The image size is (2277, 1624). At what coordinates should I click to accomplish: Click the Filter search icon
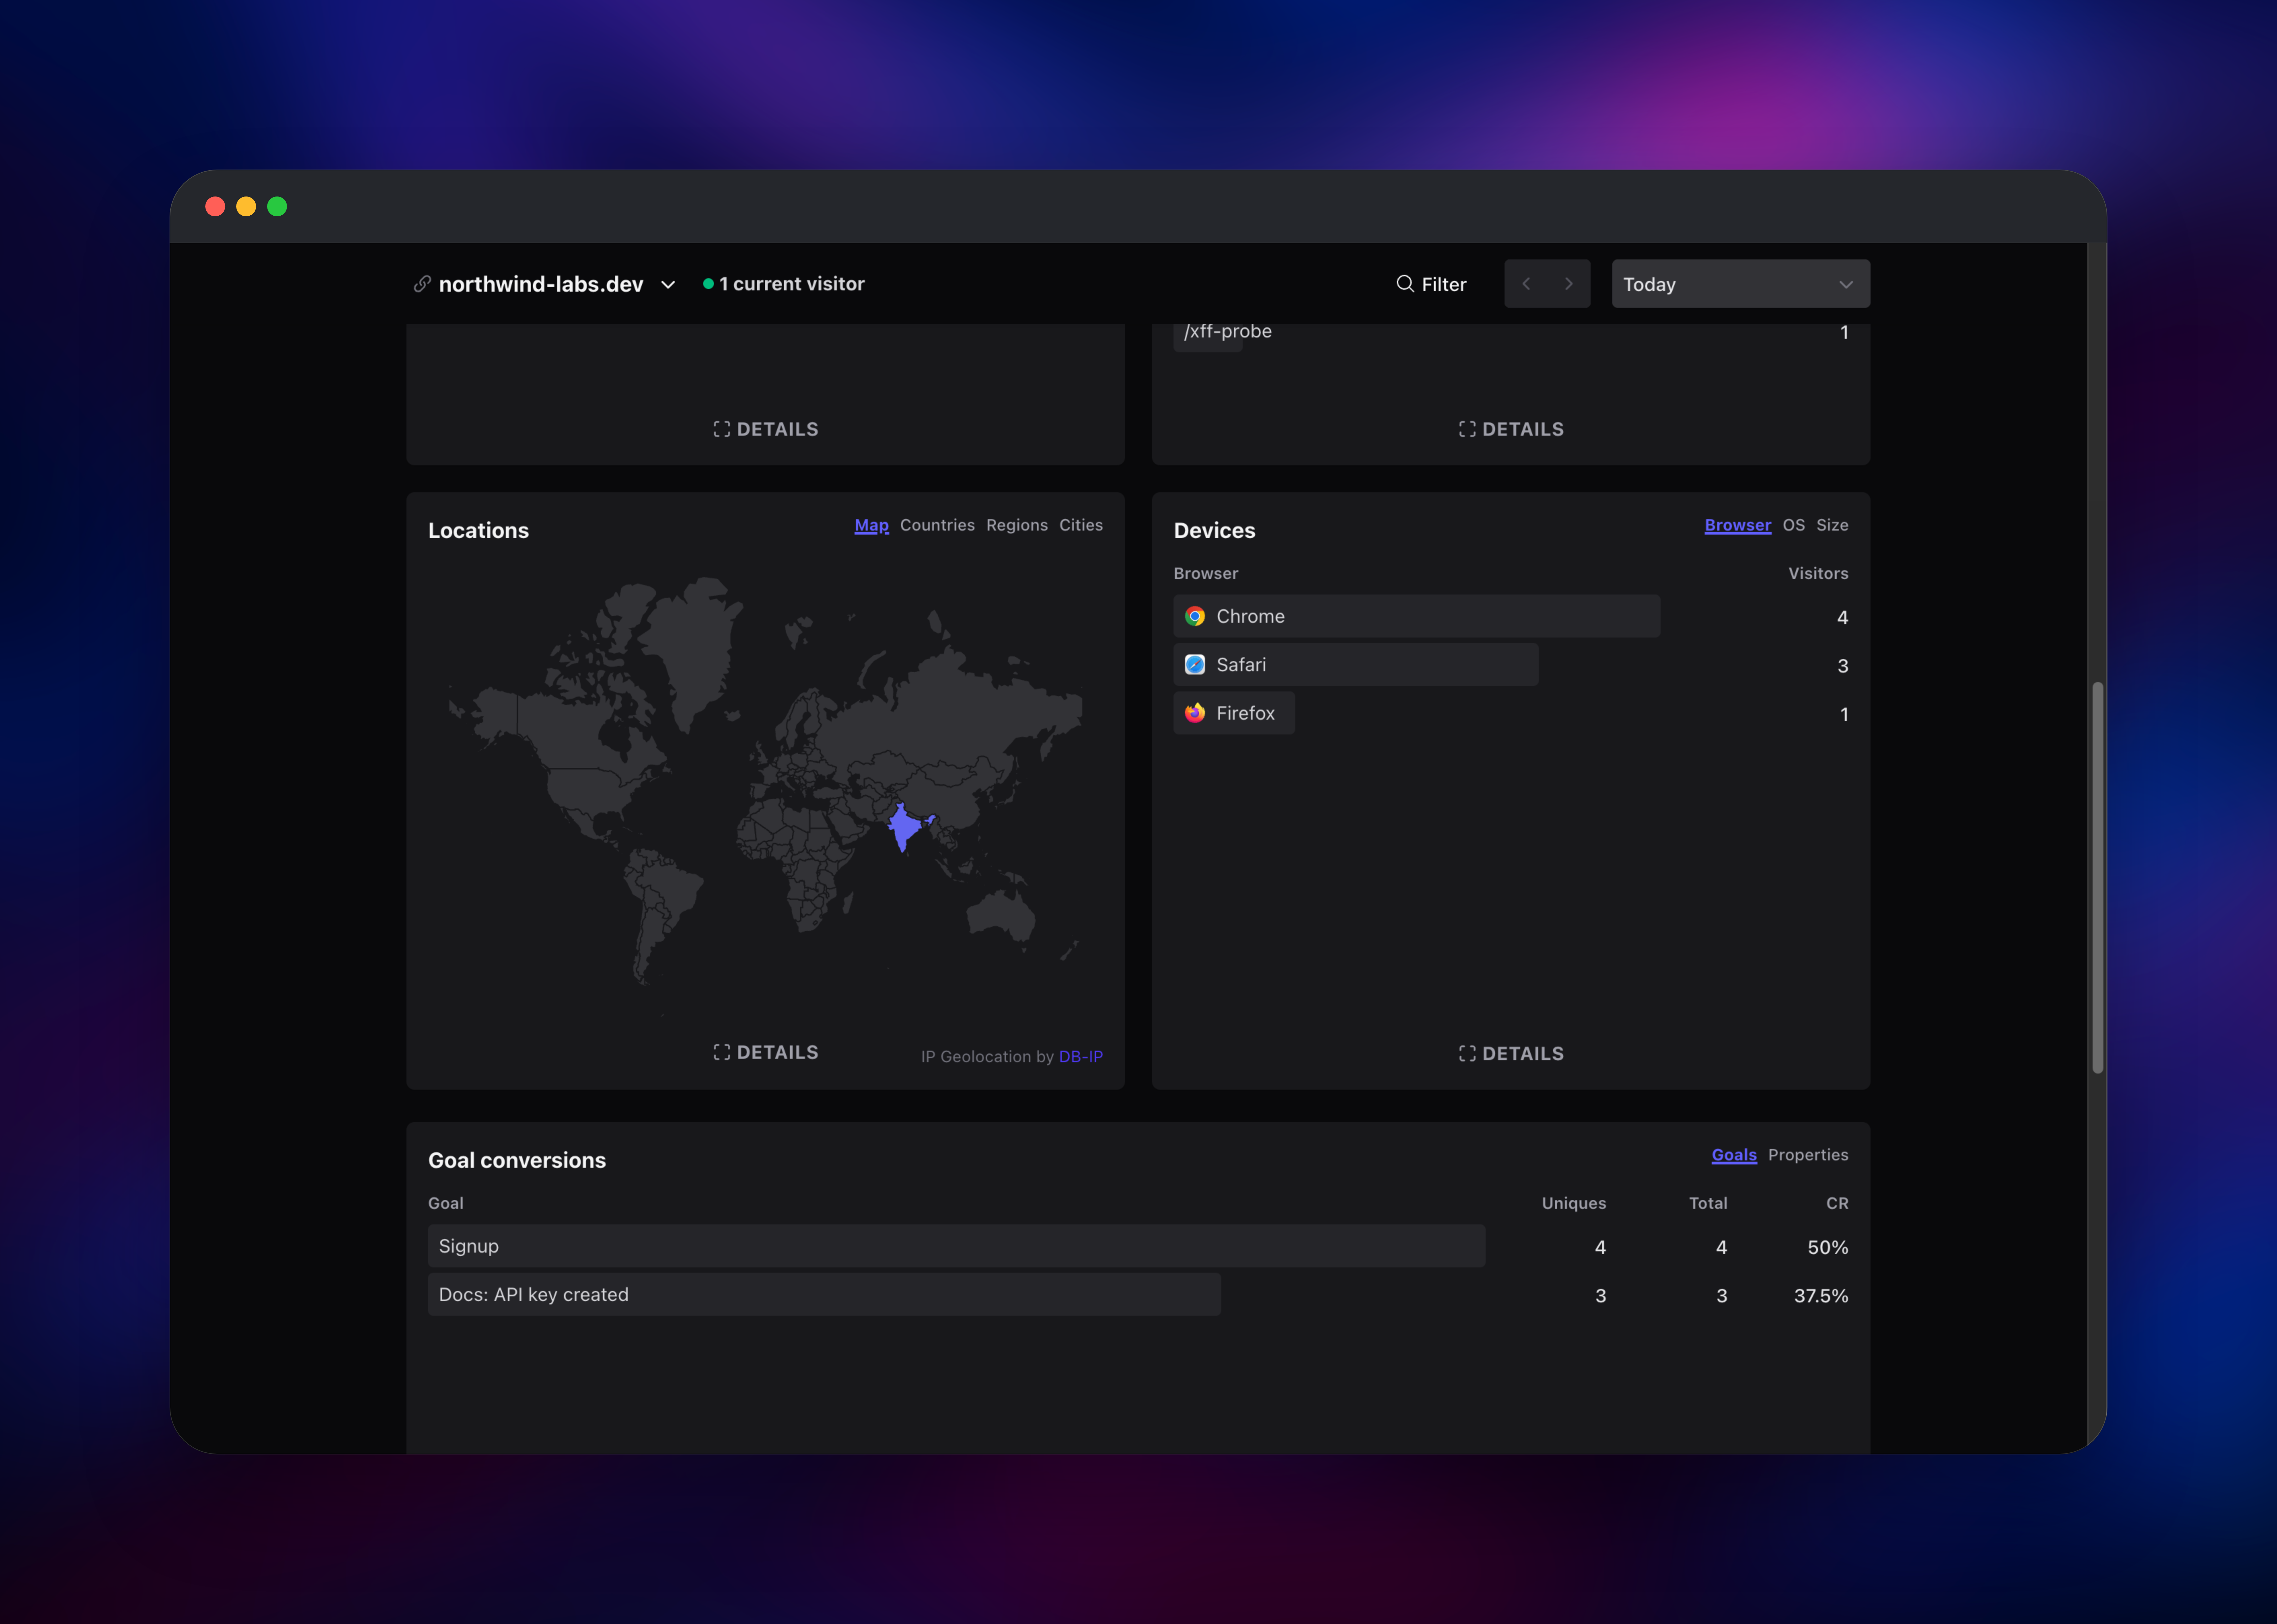1405,284
